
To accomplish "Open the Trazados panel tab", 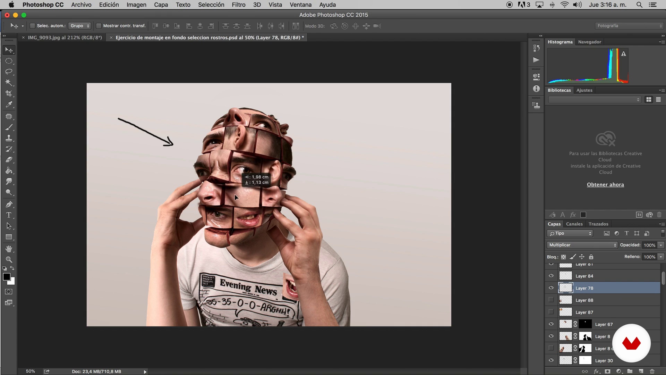I will pos(598,224).
